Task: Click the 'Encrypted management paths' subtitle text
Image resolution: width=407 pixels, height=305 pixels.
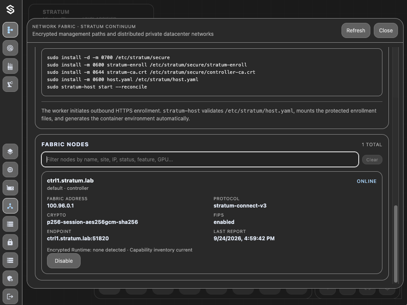Action: (123, 34)
